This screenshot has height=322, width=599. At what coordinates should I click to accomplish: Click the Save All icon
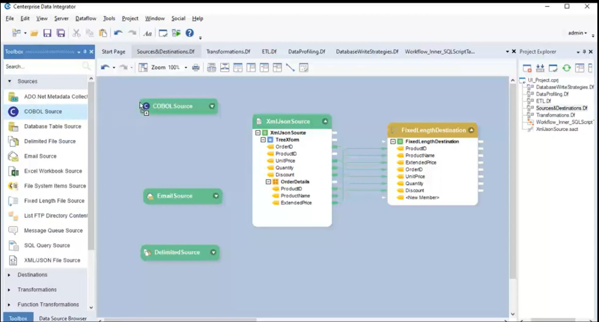click(x=61, y=33)
